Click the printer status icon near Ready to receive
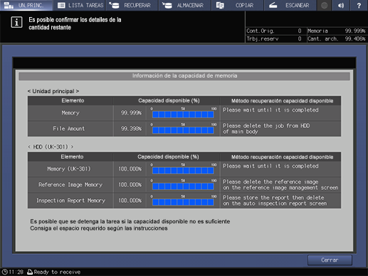368x276 pixels. click(30, 272)
